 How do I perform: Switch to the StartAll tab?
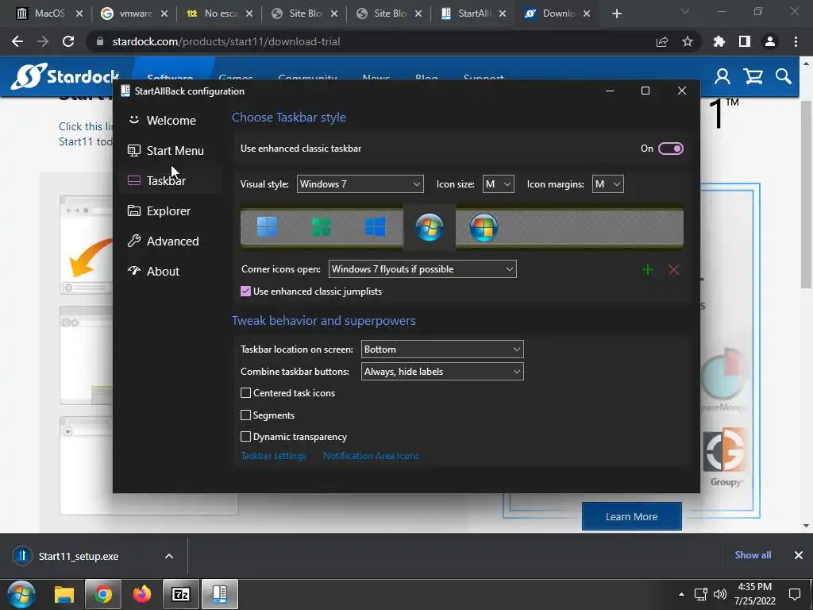click(x=473, y=14)
